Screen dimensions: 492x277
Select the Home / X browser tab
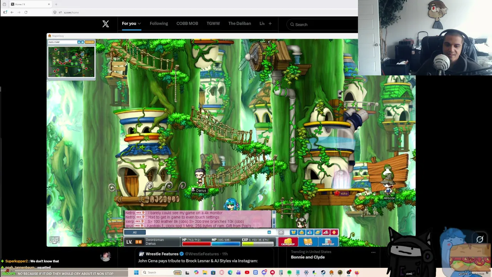pyautogui.click(x=30, y=4)
